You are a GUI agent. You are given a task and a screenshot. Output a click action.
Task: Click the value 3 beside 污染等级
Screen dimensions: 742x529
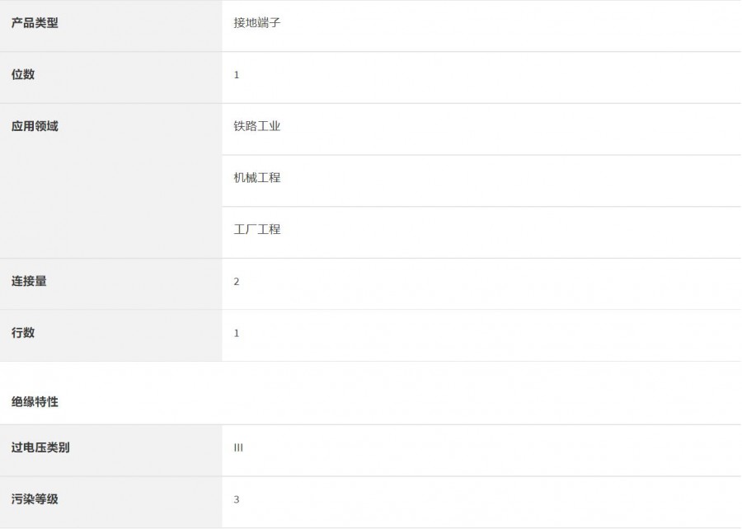point(237,499)
